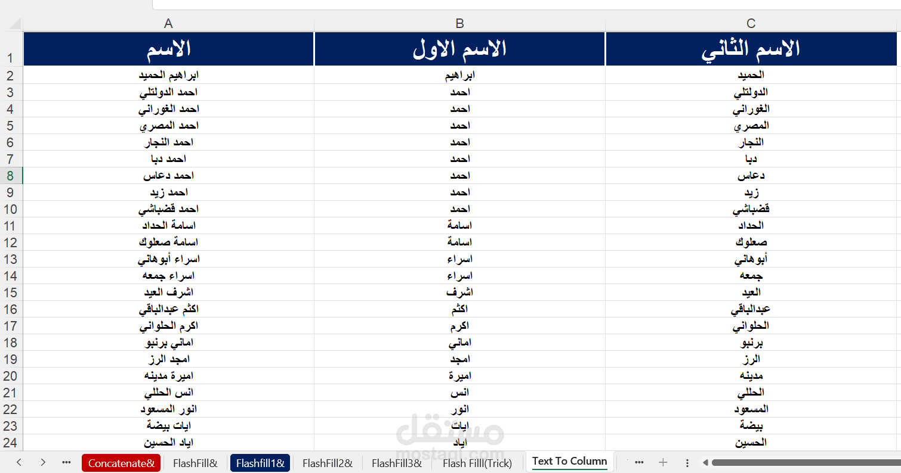This screenshot has width=901, height=473.
Task: Select column B header
Action: pos(459,24)
